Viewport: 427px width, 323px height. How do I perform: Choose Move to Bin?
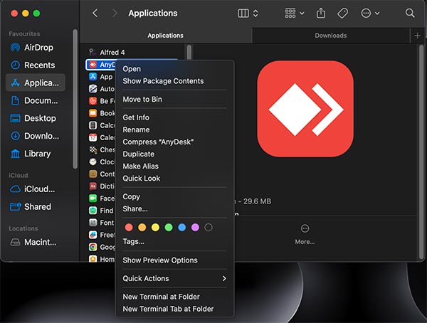(174, 100)
